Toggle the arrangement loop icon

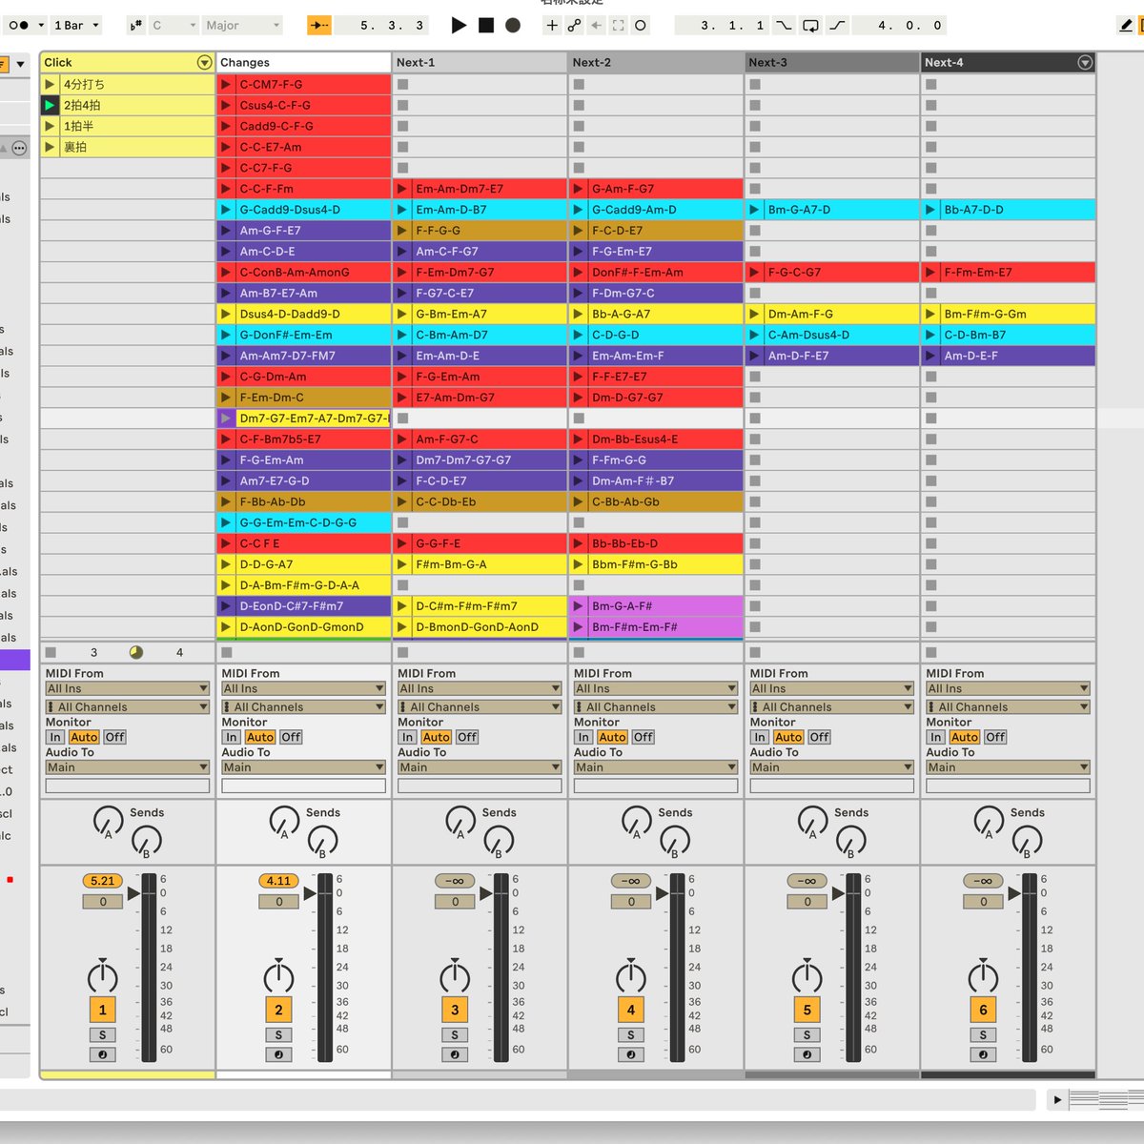810,26
